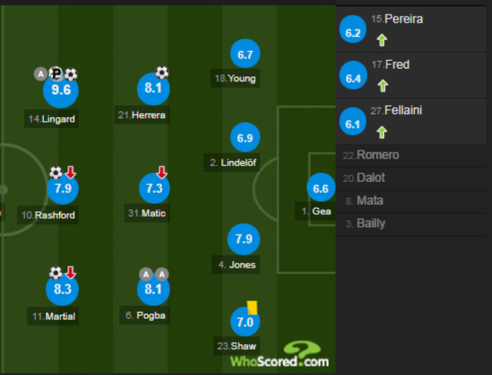Select the green arrow under Fellaini
The height and width of the screenshot is (375, 492).
(383, 131)
